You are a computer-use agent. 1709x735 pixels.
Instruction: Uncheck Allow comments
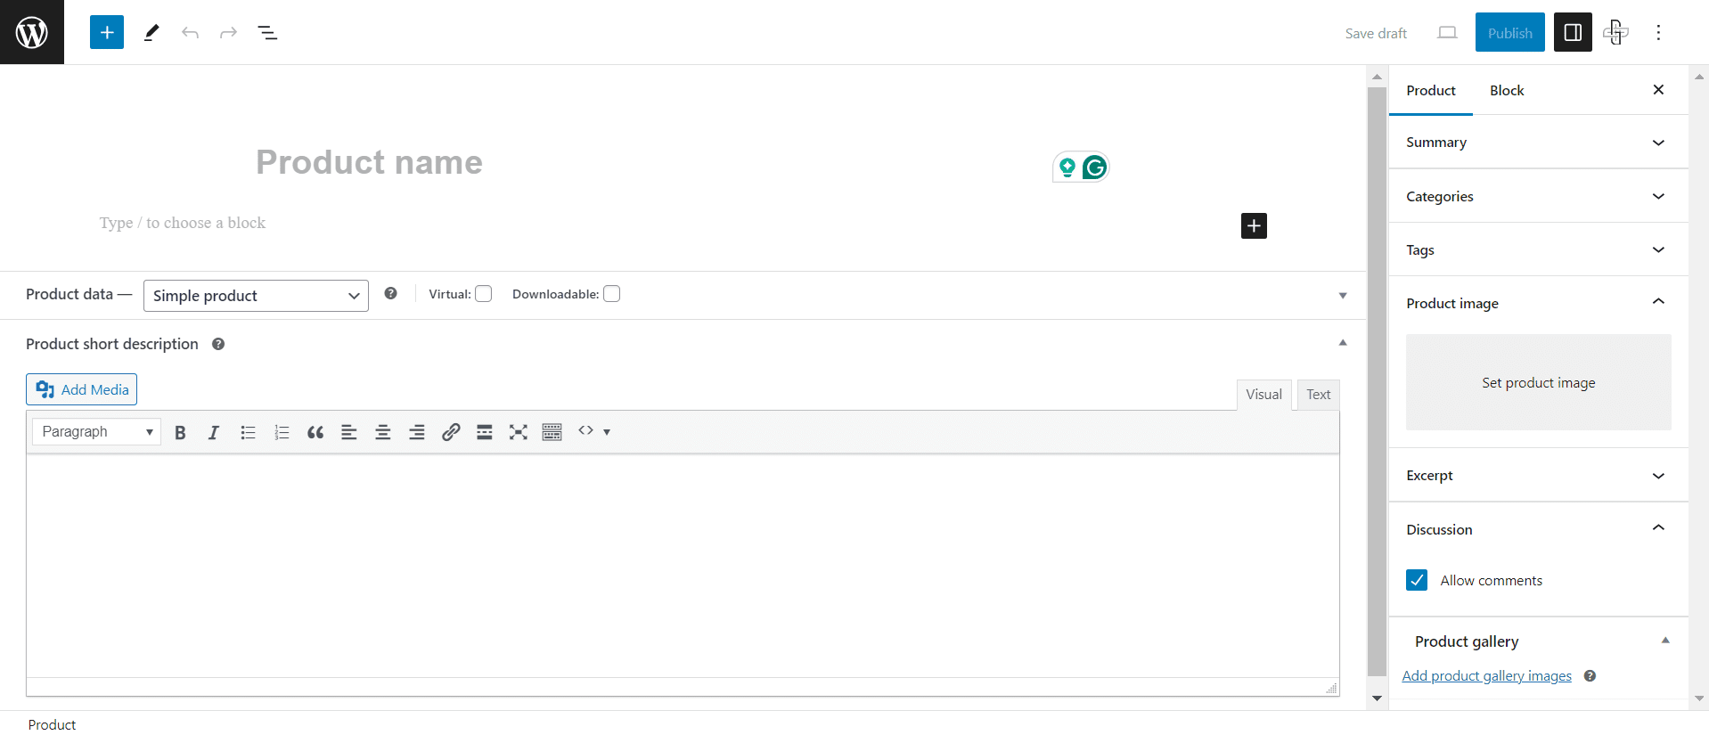1417,580
